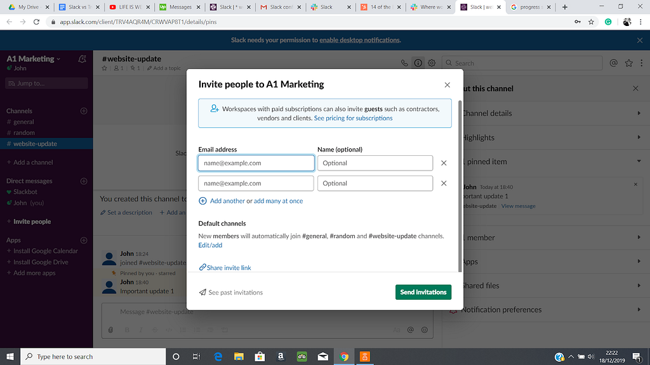Toggle the channel details info icon

[418, 63]
